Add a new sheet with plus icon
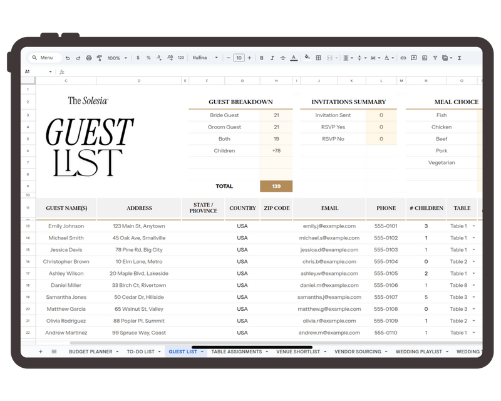 (x=41, y=352)
